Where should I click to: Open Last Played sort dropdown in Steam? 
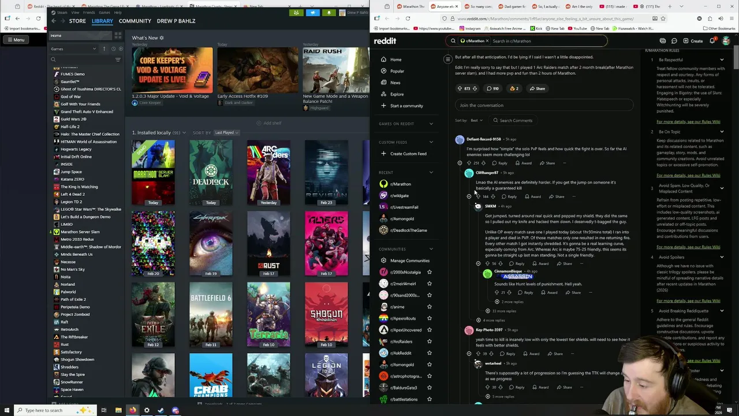226,133
